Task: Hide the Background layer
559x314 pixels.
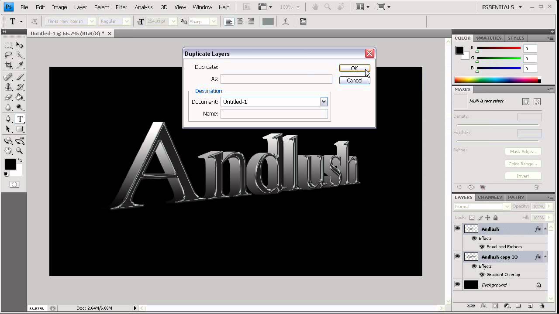Action: pyautogui.click(x=457, y=284)
